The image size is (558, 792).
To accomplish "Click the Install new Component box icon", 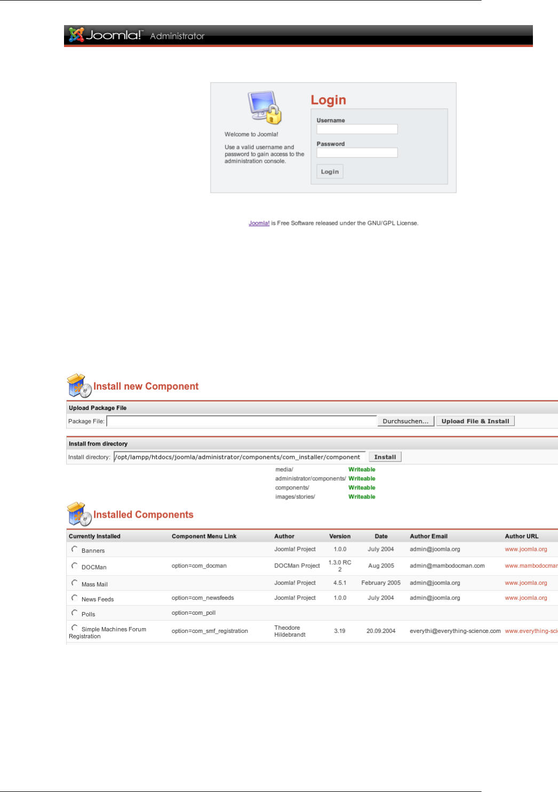I will tap(79, 386).
